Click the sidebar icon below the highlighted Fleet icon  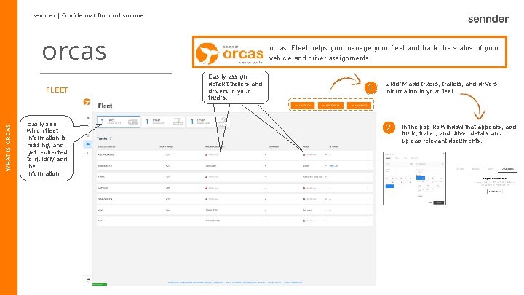[87, 152]
